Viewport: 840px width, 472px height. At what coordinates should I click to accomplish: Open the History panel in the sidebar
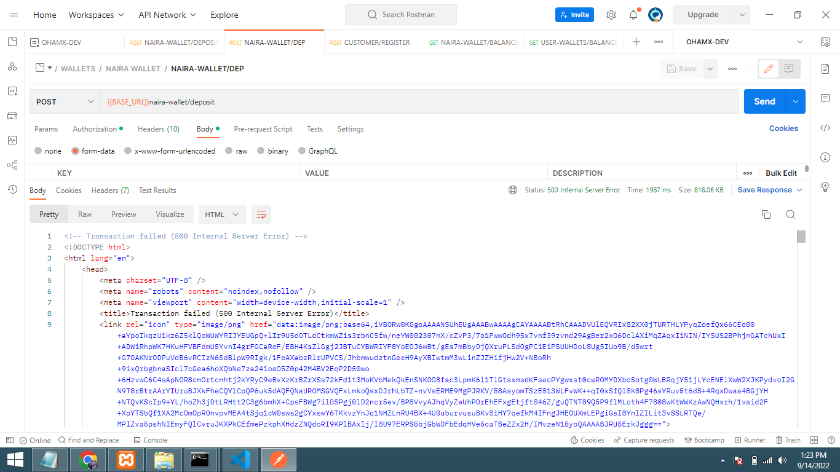tap(12, 189)
